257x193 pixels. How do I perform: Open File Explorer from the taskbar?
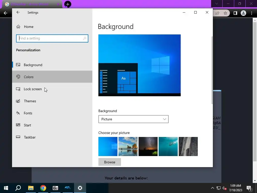click(x=31, y=188)
